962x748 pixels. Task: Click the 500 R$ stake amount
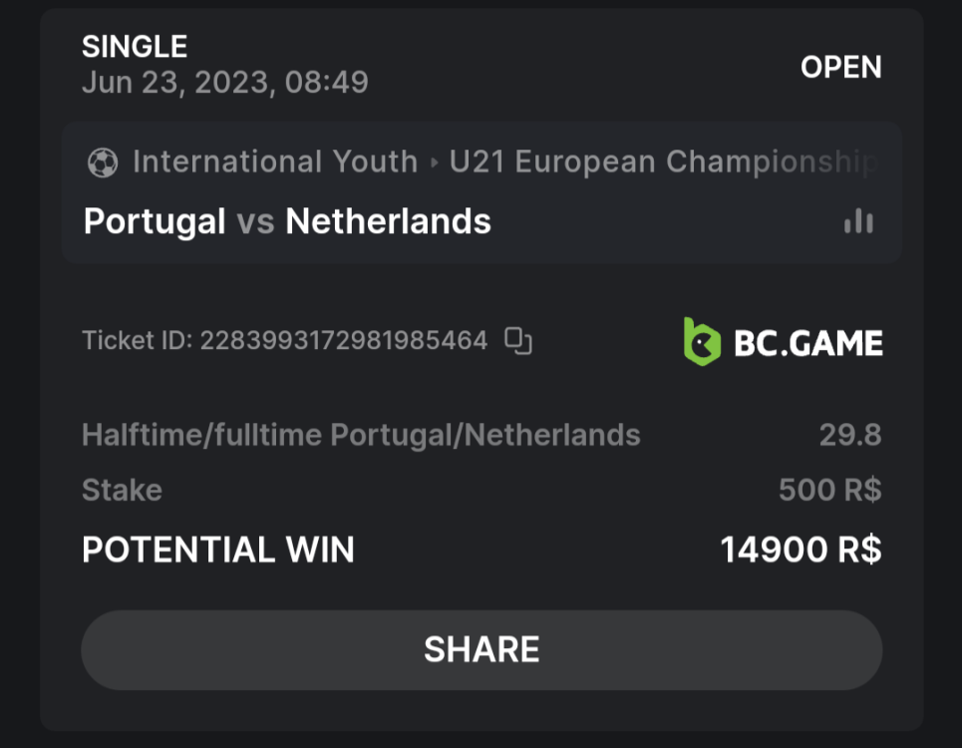[x=829, y=490]
